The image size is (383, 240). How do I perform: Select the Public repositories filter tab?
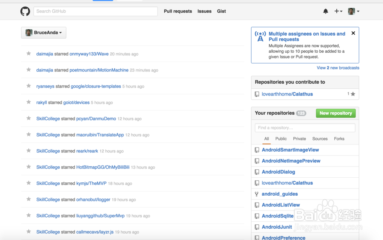(281, 139)
